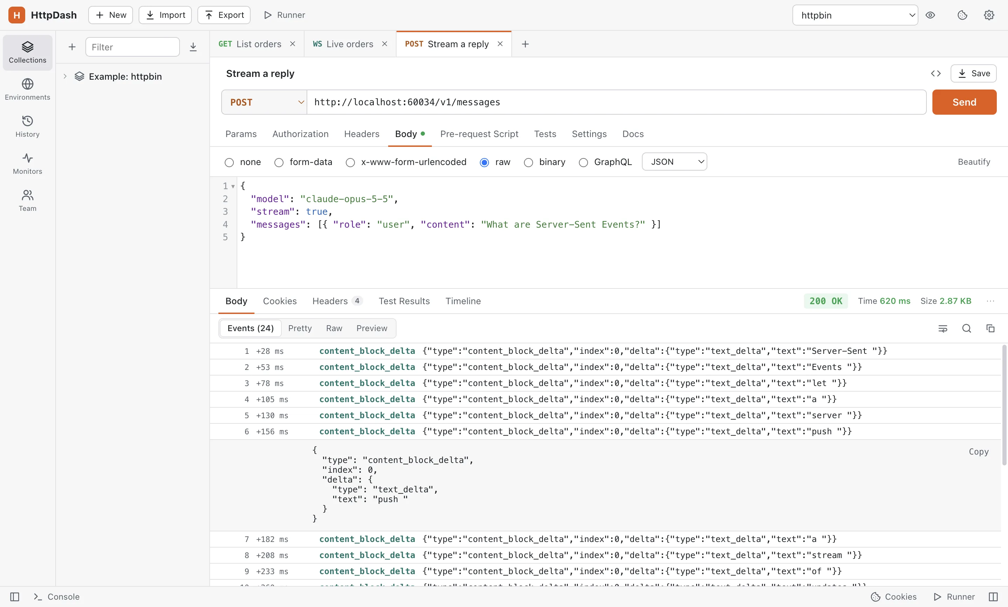Copy the response body with the copy icon
Viewport: 1008px width, 607px height.
[x=990, y=328]
